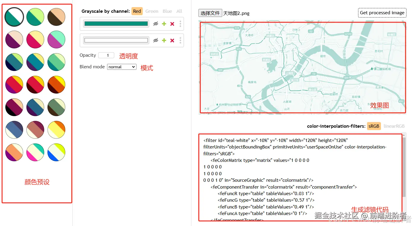Choose the crimson pink and light yellow preset
This screenshot has height=226, width=413.
35,39
